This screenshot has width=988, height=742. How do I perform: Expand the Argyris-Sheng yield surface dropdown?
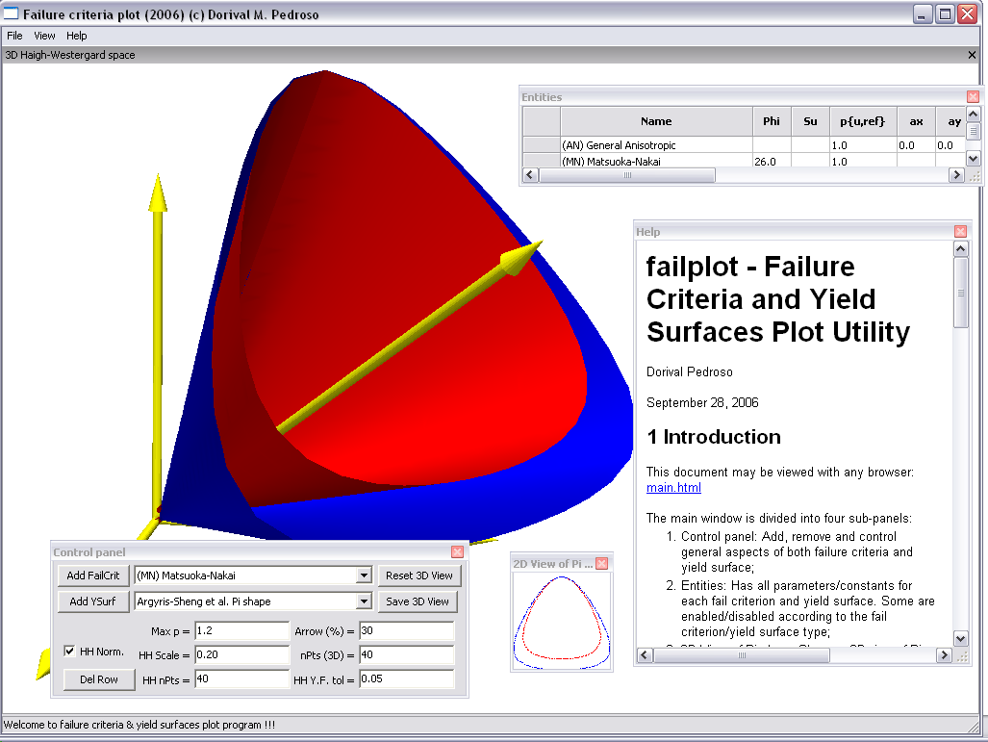(x=363, y=601)
